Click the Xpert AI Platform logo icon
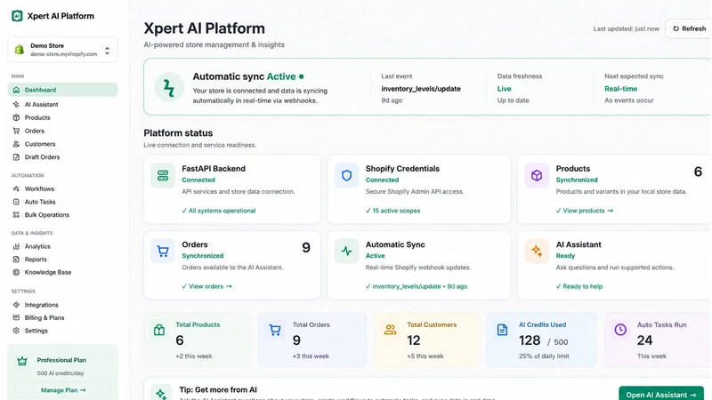 pyautogui.click(x=17, y=16)
